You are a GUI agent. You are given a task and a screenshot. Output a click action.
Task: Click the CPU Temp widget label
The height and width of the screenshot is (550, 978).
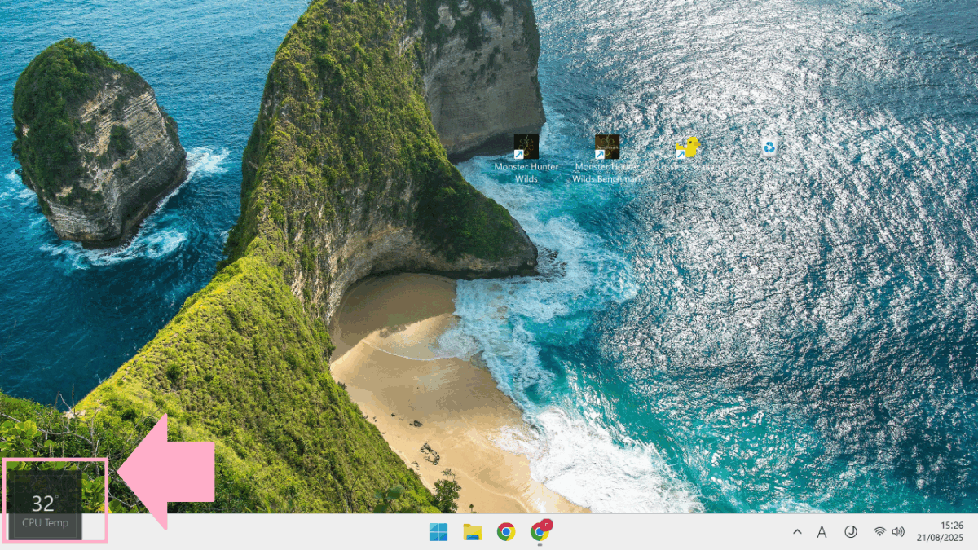coord(46,523)
